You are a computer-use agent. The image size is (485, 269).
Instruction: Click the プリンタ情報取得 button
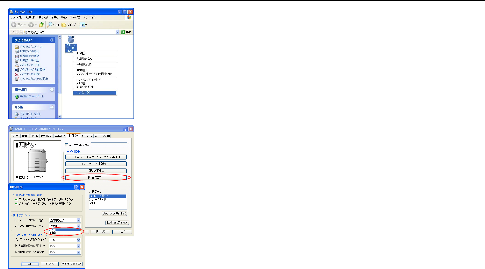coord(114,214)
